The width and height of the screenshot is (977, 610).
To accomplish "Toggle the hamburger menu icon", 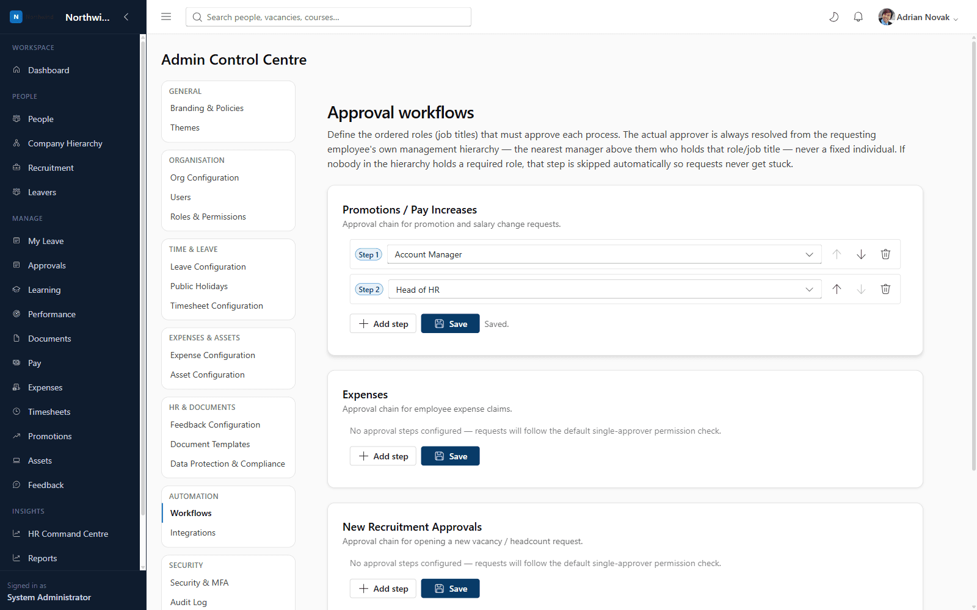I will point(166,17).
